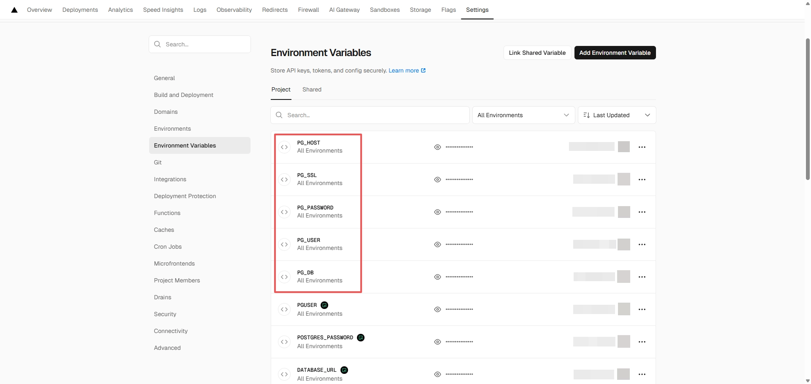Viewport: 811px width, 384px height.
Task: Click the environment variables search field
Action: (370, 115)
